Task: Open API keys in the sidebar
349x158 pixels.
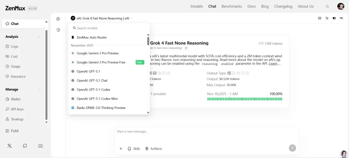Action: (15, 109)
